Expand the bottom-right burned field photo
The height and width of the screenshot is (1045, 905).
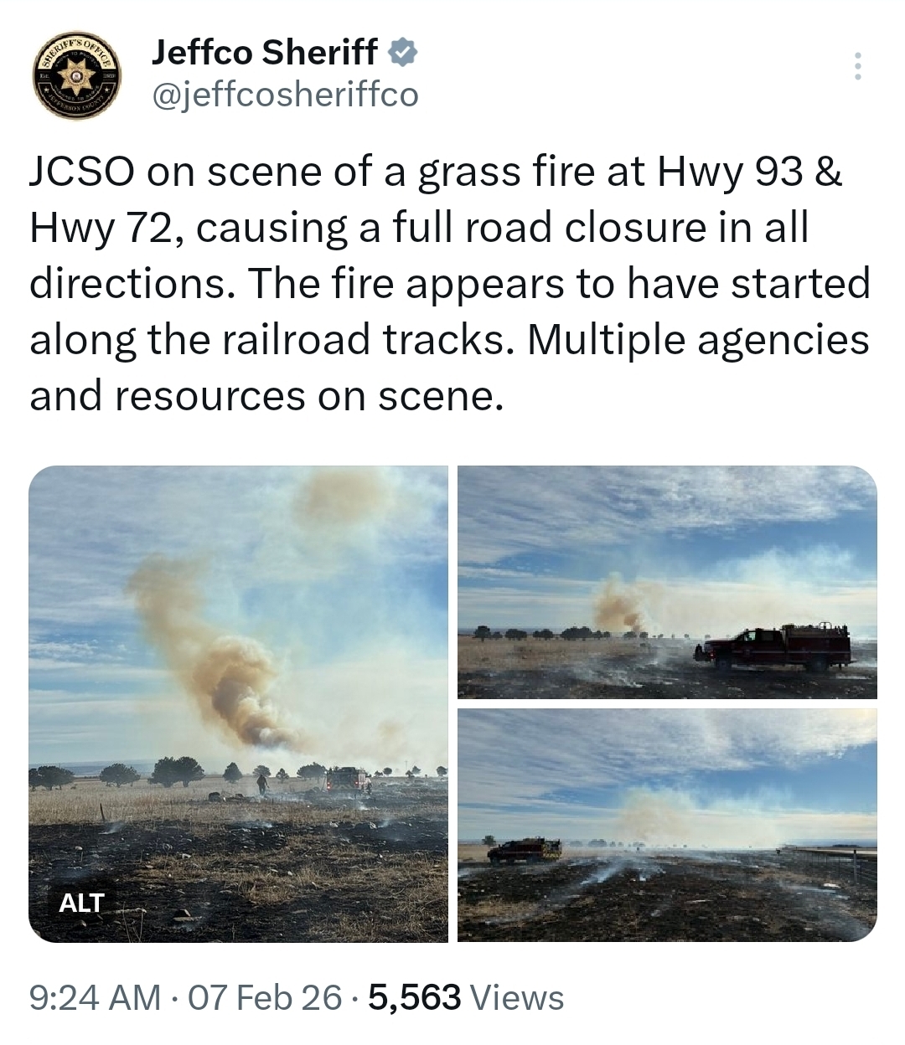[x=667, y=825]
